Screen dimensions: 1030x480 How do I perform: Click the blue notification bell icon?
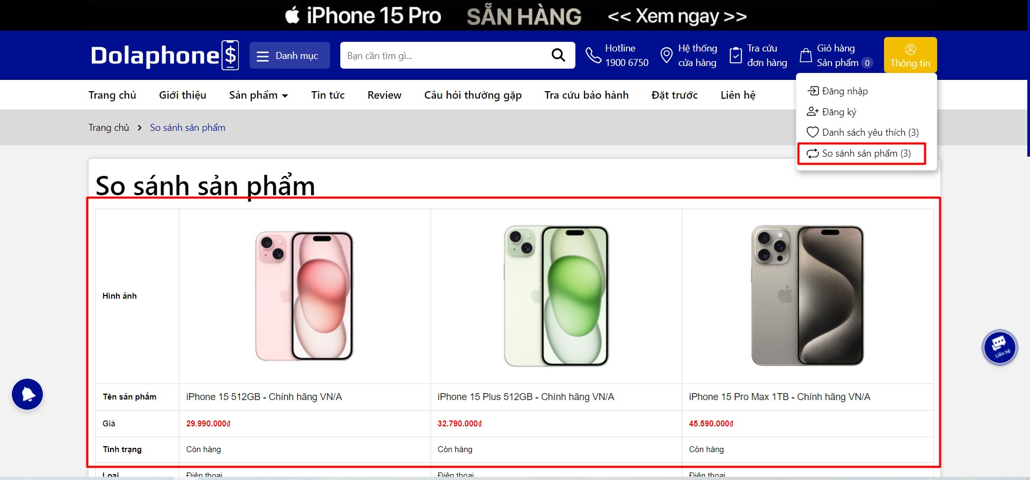point(27,394)
